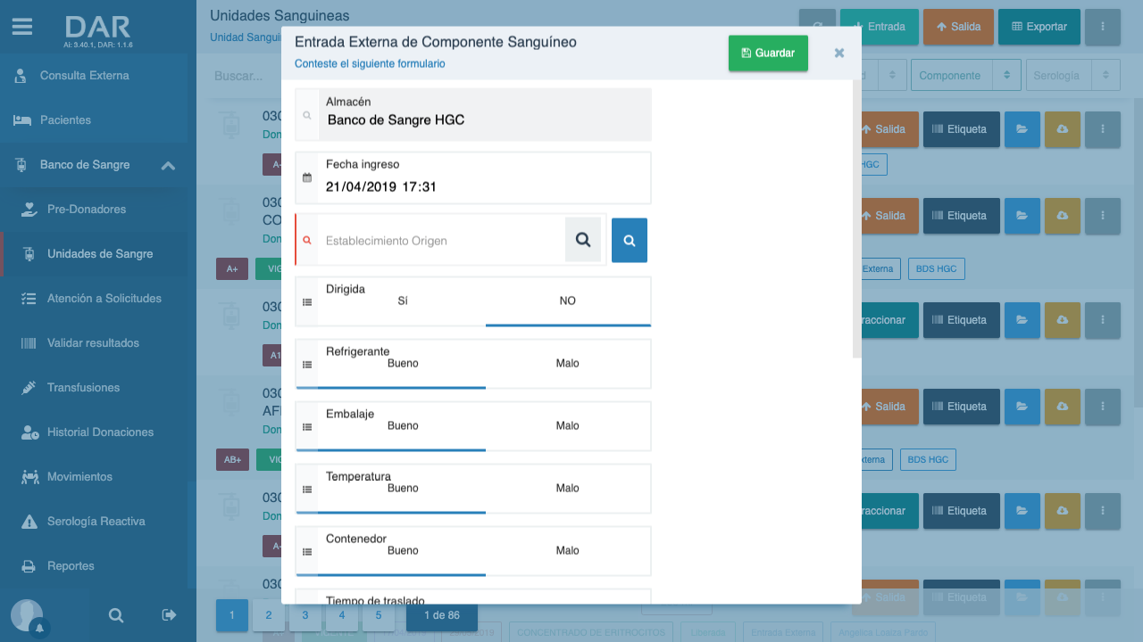
Task: Click the Guardar button
Action: 768,53
